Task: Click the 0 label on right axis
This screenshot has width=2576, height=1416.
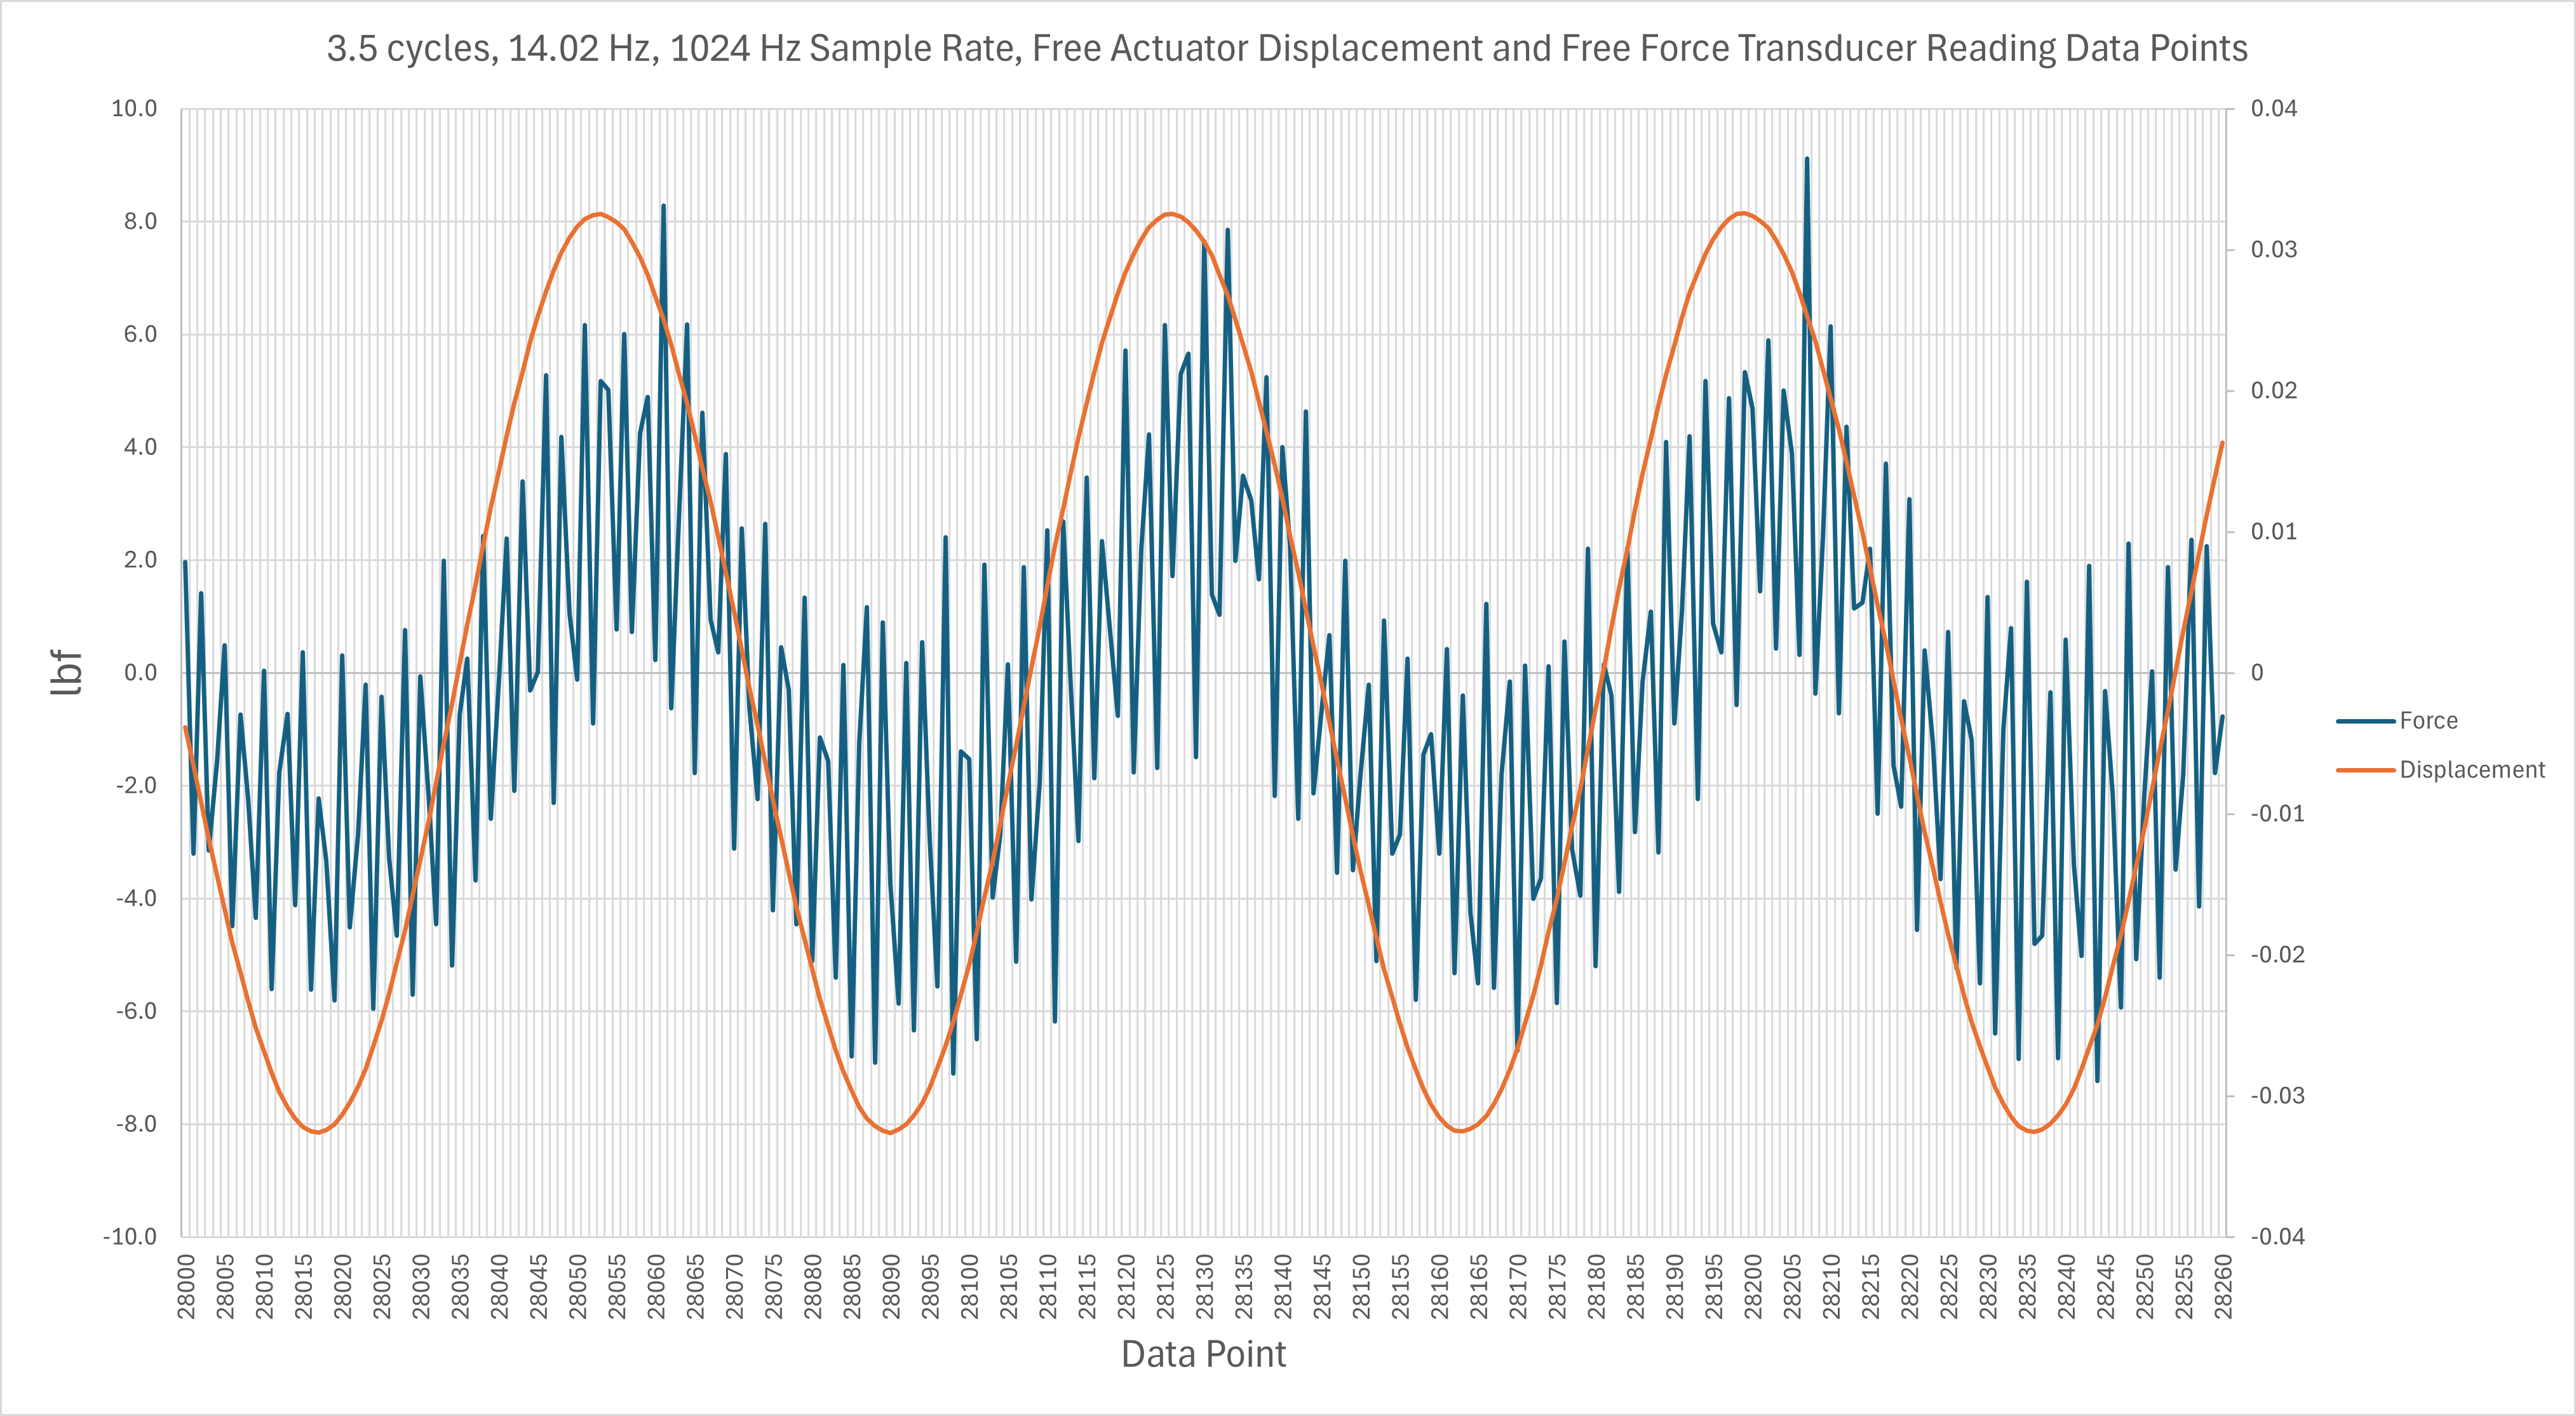Action: pyautogui.click(x=2257, y=672)
